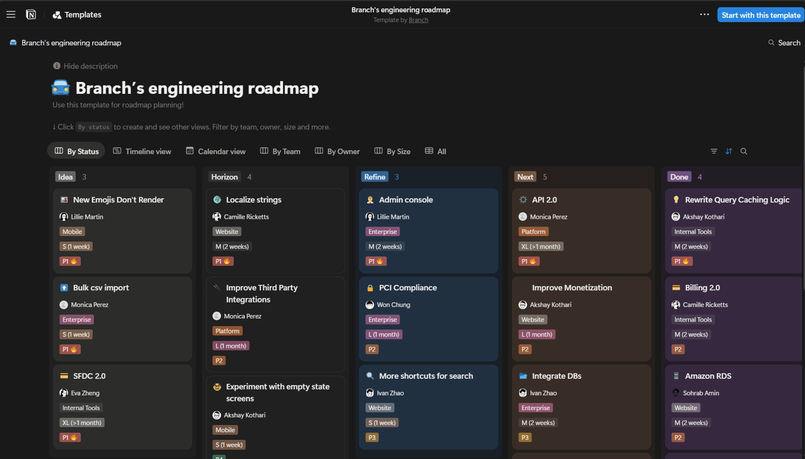The height and width of the screenshot is (459, 805).
Task: Click Won Chung's avatar on PCI Compliance
Action: (x=370, y=305)
